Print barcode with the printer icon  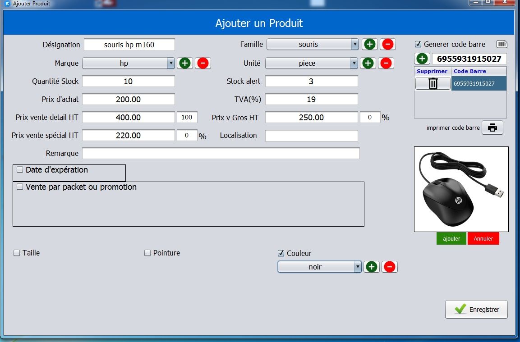pos(492,128)
